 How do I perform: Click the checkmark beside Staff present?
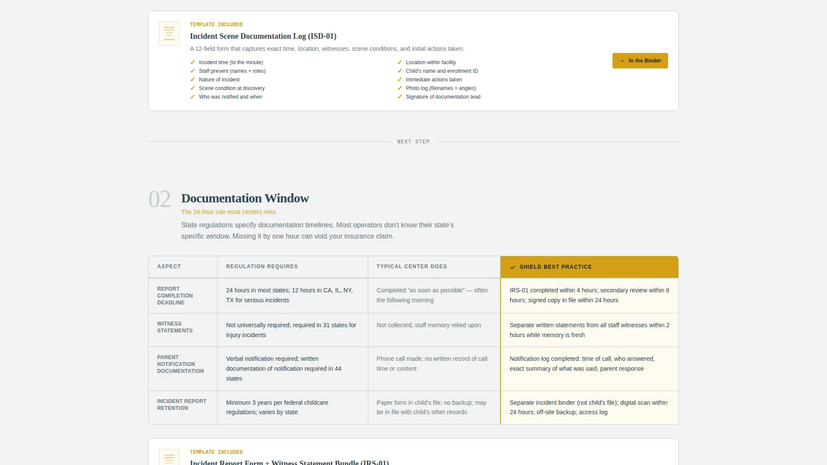pyautogui.click(x=193, y=71)
